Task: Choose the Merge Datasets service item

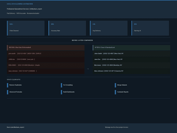Action: (121, 85)
